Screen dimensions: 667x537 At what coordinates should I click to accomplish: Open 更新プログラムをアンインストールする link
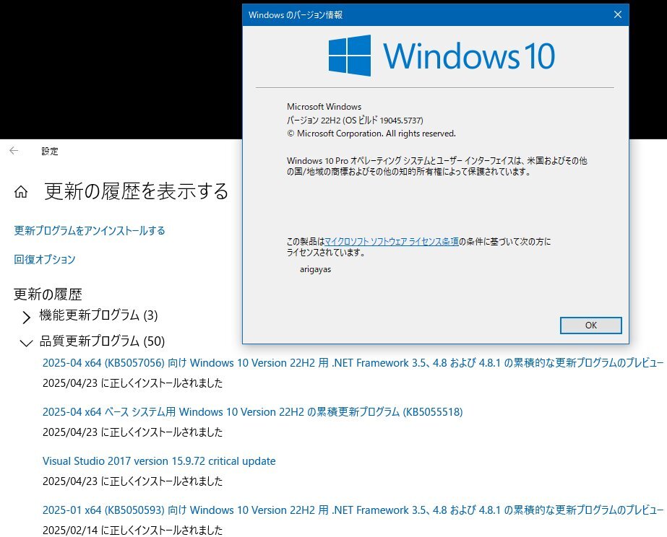click(x=90, y=231)
